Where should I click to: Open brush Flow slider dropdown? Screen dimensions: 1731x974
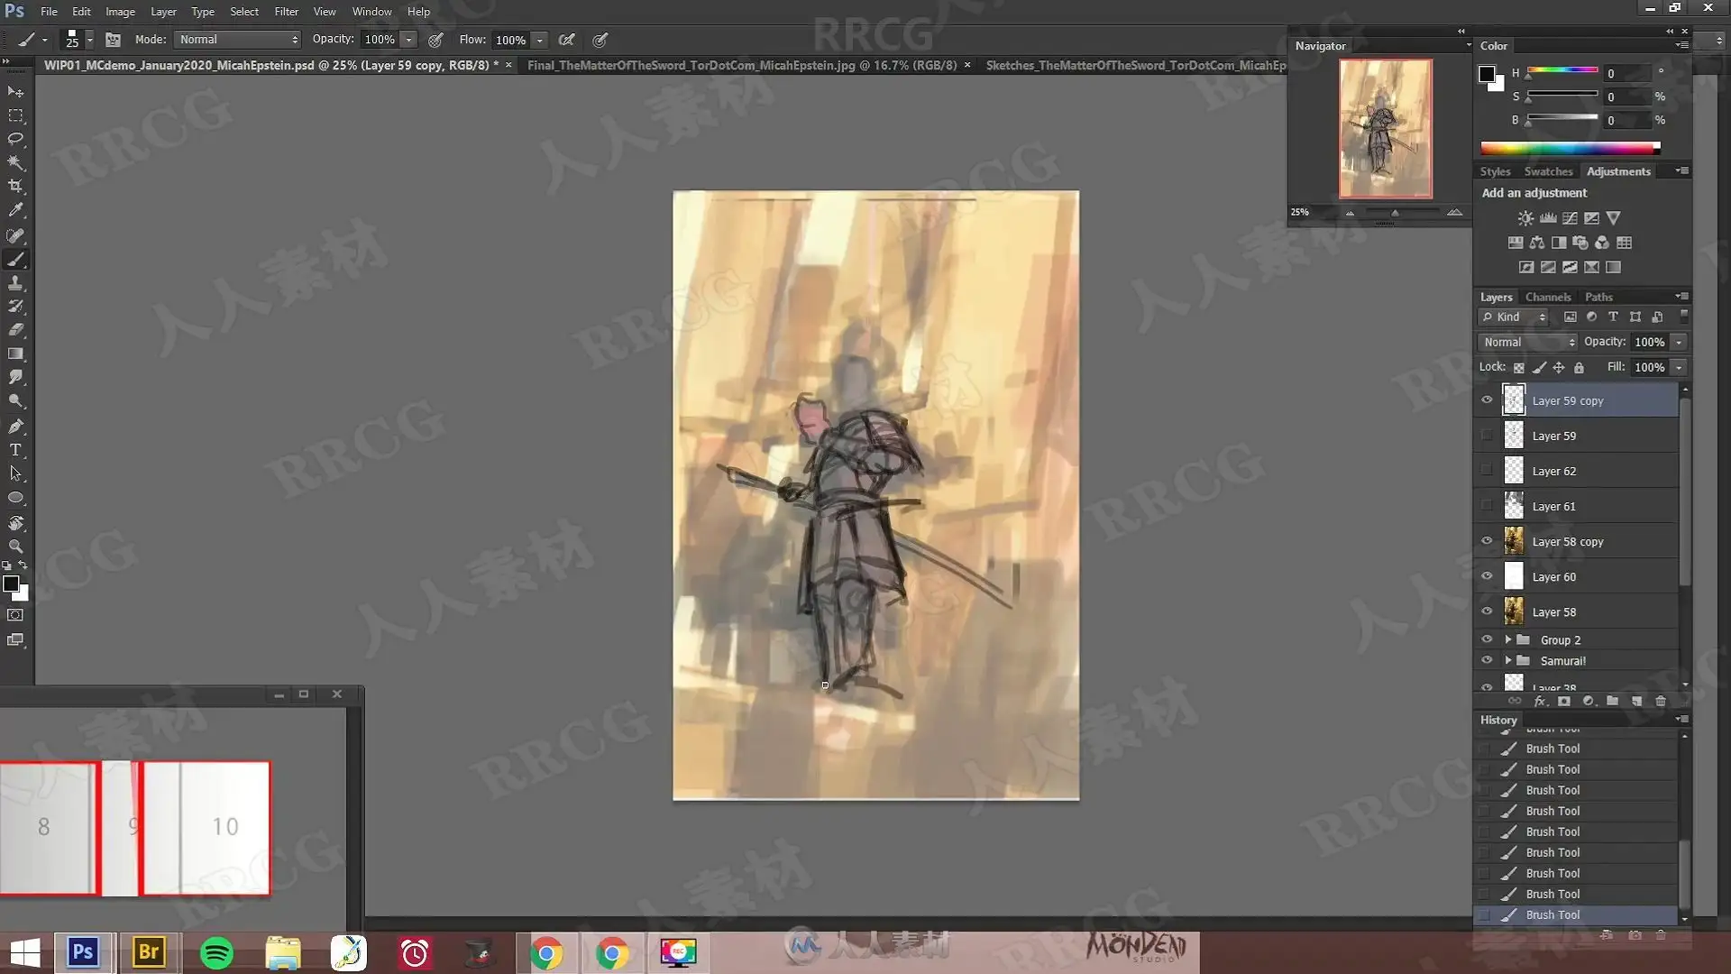click(539, 40)
